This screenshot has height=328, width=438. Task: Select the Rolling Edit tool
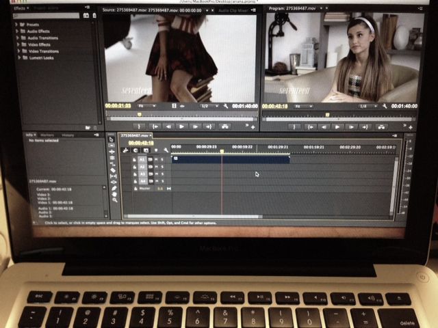pos(112,158)
